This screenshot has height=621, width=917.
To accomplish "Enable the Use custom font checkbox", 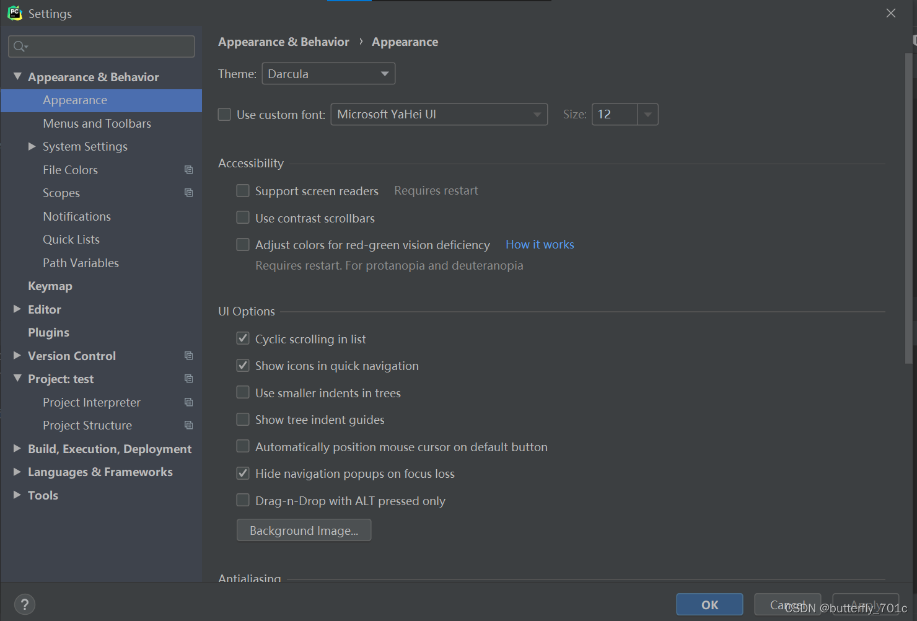I will pos(224,115).
